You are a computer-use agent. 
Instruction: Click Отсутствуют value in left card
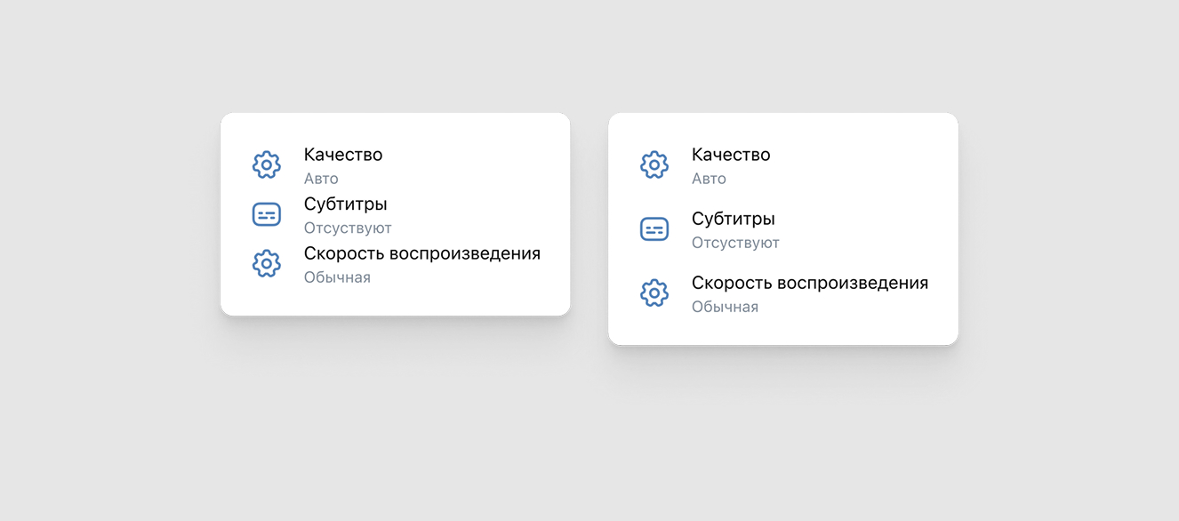click(348, 228)
